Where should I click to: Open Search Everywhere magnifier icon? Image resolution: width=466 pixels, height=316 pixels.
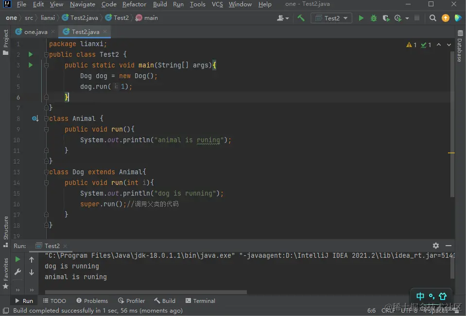pyautogui.click(x=432, y=18)
